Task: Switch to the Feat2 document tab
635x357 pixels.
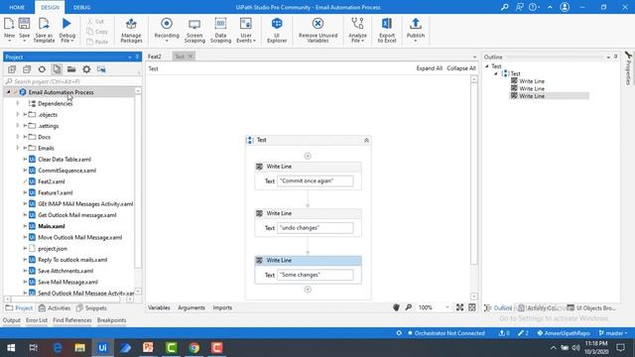Action: click(155, 57)
